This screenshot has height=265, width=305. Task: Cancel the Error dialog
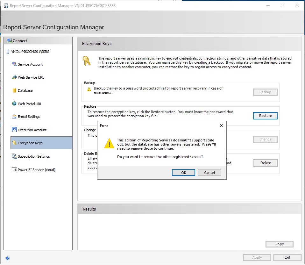[209, 172]
